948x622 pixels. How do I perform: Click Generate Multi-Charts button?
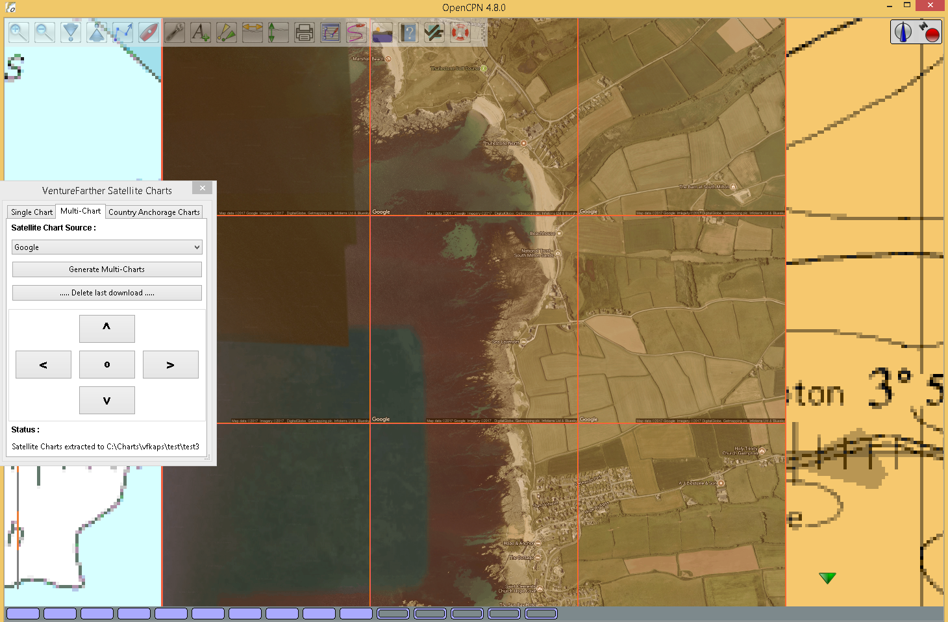coord(107,269)
